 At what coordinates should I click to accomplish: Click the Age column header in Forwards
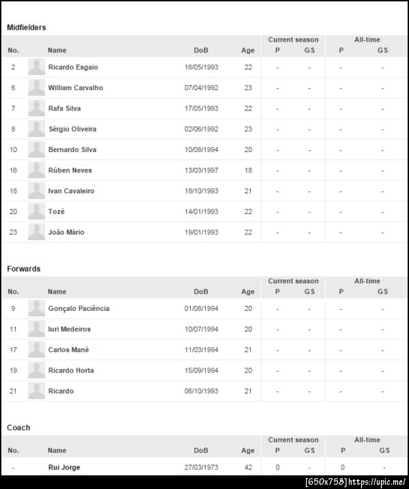(248, 292)
